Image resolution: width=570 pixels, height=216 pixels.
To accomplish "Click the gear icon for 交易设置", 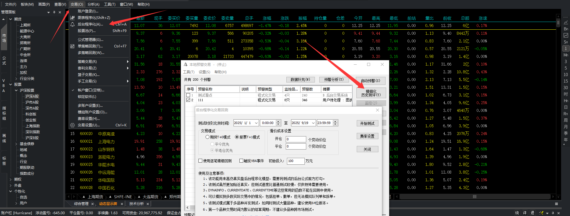I will point(72,125).
